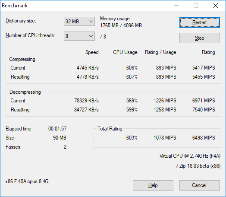Cancel the benchmark dialog
This screenshot has height=197, width=226.
click(200, 185)
